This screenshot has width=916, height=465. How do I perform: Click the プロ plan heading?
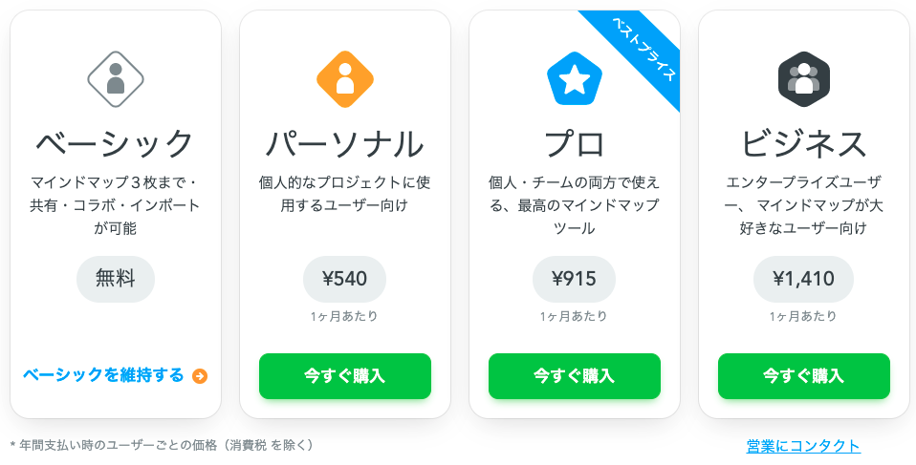575,144
